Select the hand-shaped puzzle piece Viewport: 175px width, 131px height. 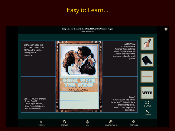tap(147, 44)
